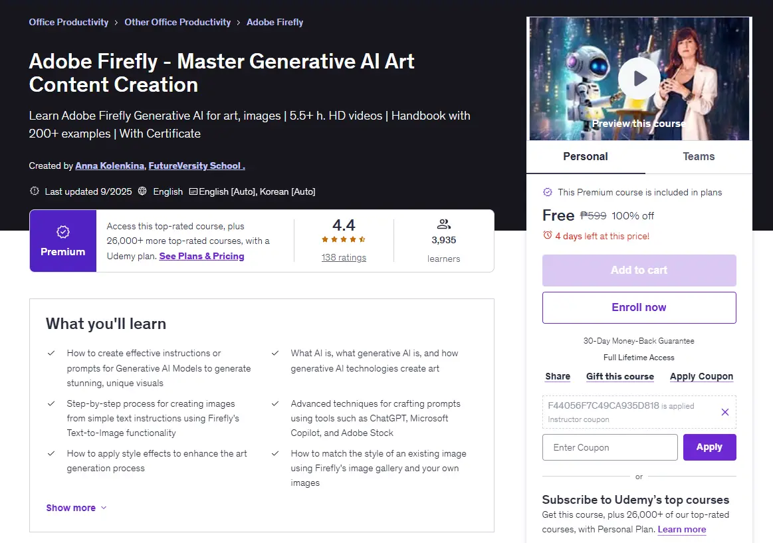The height and width of the screenshot is (543, 773).
Task: Click 'Subscribe to Udemy's top courses' heading
Action: point(635,500)
